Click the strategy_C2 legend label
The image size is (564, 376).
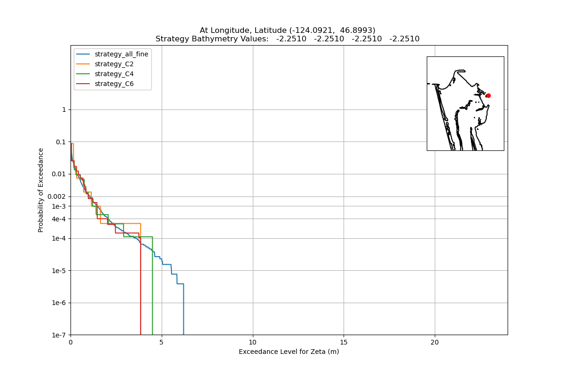(x=114, y=64)
